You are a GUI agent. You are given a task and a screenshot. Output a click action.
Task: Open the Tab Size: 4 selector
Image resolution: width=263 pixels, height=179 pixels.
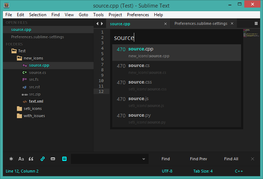[203, 171]
